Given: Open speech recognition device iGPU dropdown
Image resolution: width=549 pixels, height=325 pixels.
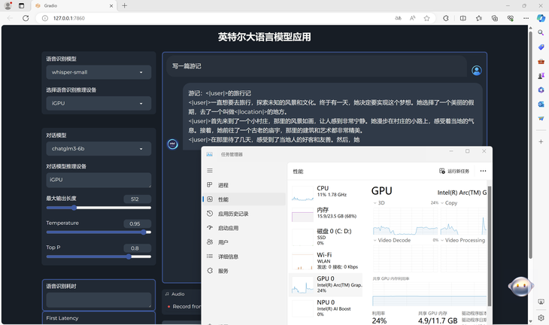Looking at the screenshot, I should point(99,103).
